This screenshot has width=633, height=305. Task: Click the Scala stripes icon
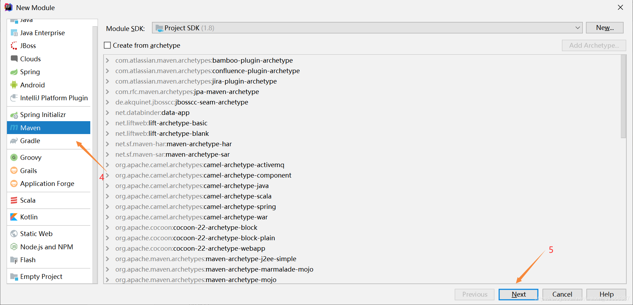(x=14, y=200)
